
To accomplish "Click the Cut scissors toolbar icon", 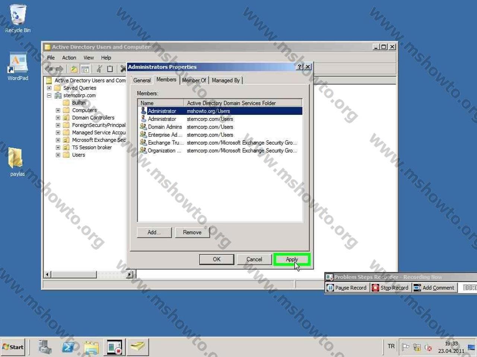I will (x=99, y=69).
